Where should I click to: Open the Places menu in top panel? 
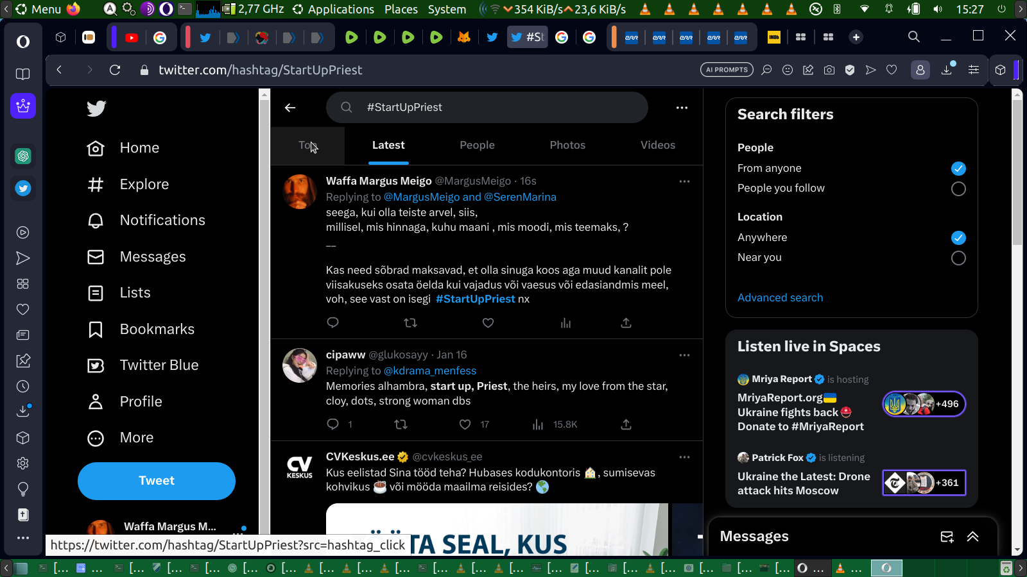[x=401, y=9]
